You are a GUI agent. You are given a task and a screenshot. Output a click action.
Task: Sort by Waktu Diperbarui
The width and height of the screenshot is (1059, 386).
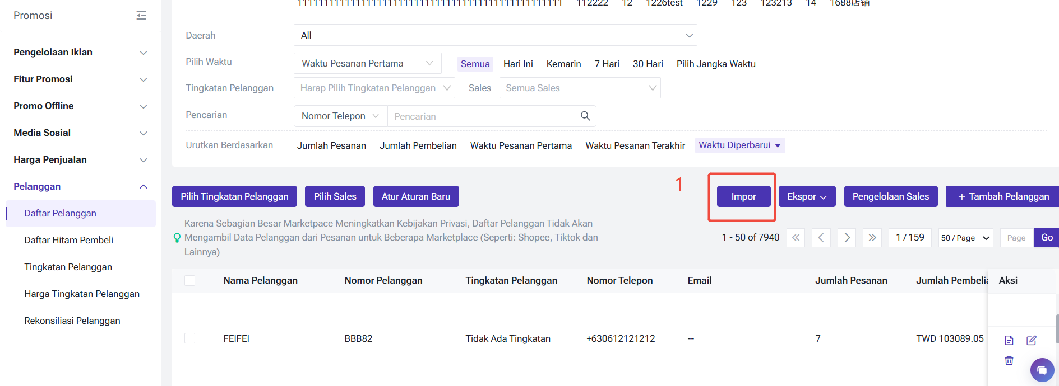point(739,145)
